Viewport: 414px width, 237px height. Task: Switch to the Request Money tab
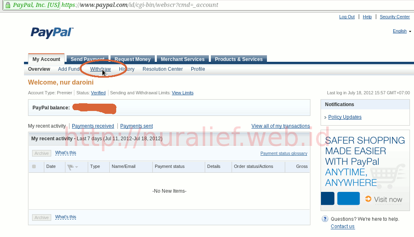pyautogui.click(x=132, y=59)
